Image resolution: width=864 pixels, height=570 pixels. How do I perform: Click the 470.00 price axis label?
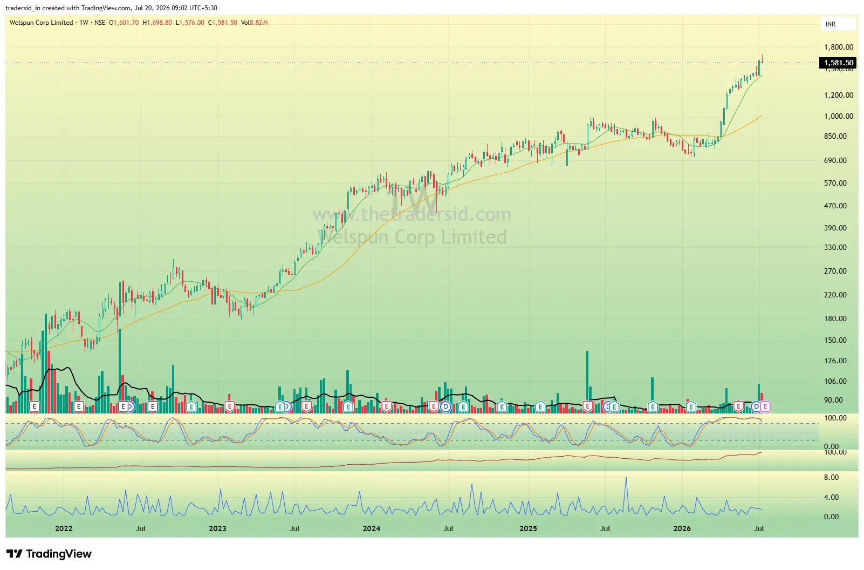(835, 206)
